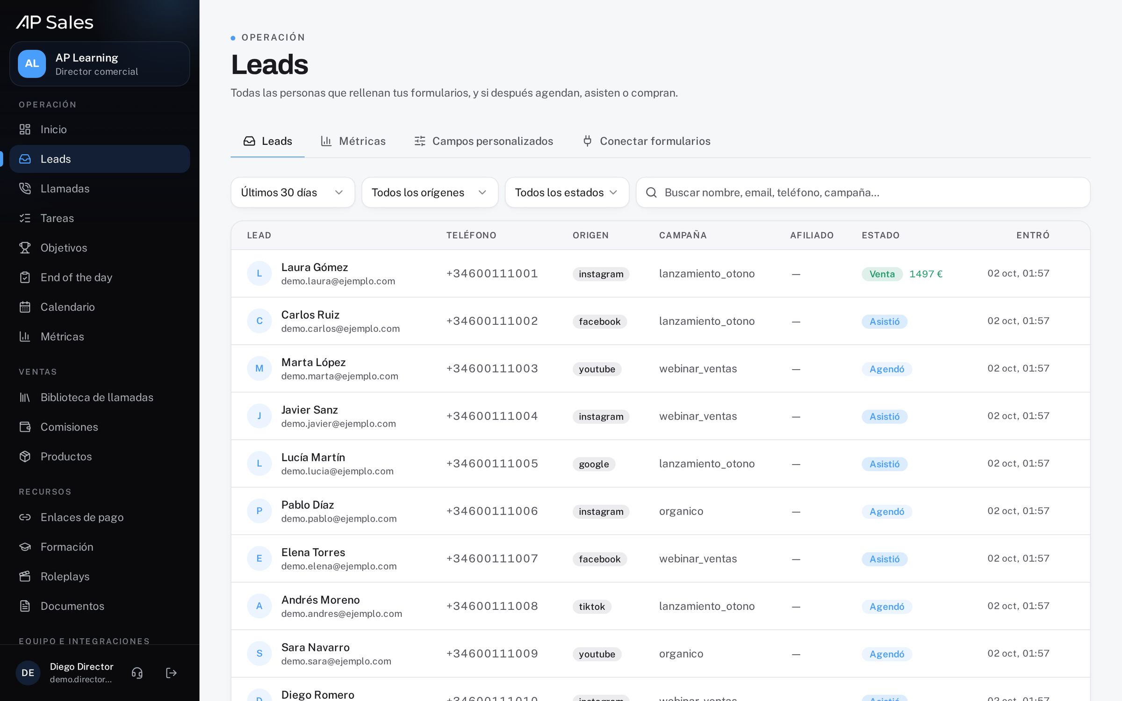Open Diego Director profile
This screenshot has height=701, width=1122.
[65, 673]
